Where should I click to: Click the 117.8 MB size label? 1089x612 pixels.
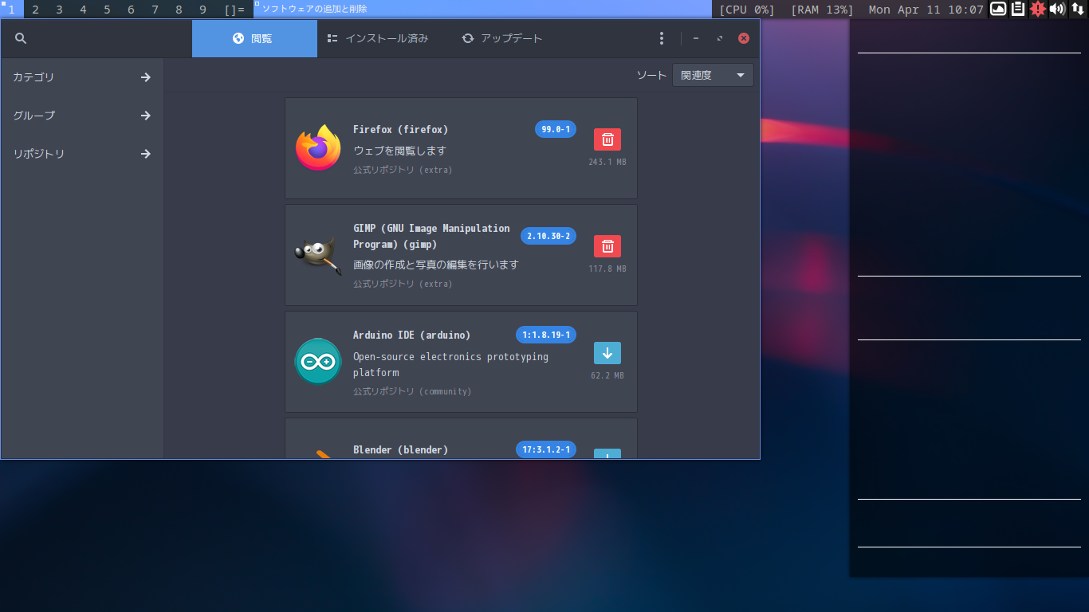pyautogui.click(x=607, y=269)
